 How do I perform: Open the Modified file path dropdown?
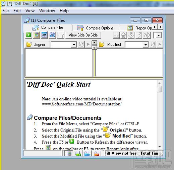pos(146,45)
